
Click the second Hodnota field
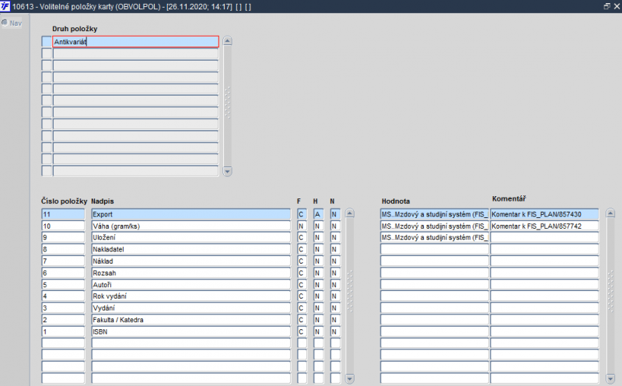[x=435, y=226]
